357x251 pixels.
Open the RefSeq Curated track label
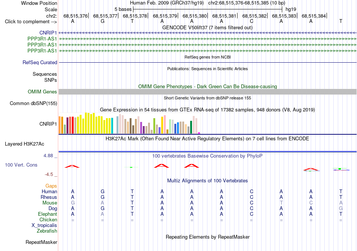[x=40, y=62]
